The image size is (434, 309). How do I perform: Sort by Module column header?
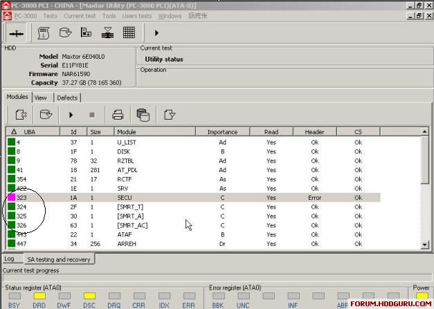click(x=155, y=132)
